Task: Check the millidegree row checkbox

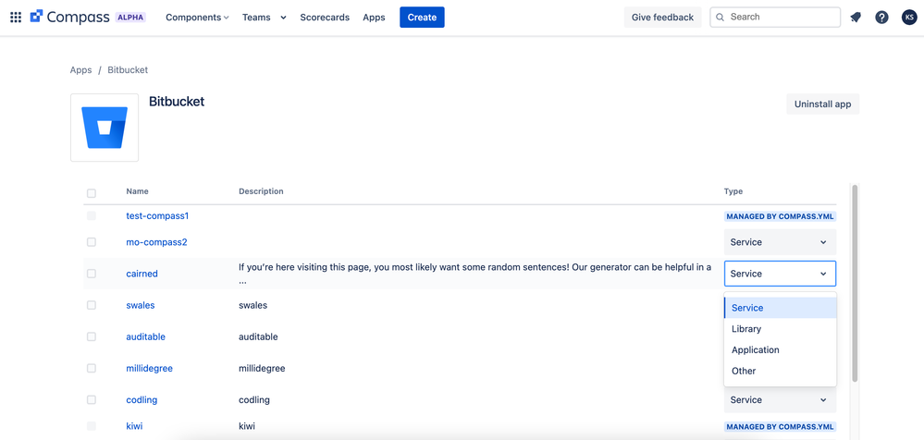Action: click(x=92, y=368)
